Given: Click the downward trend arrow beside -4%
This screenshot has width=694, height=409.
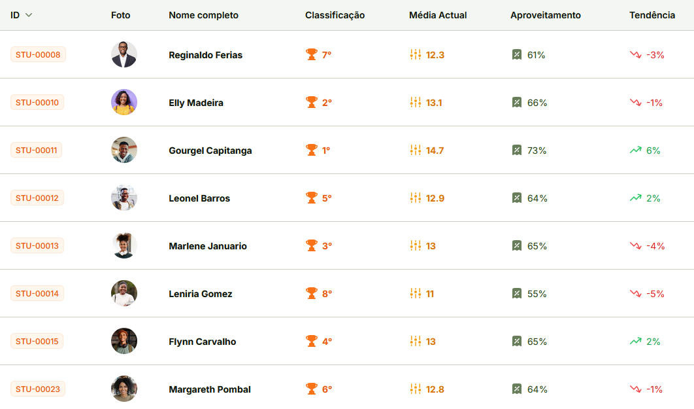Looking at the screenshot, I should coord(635,245).
